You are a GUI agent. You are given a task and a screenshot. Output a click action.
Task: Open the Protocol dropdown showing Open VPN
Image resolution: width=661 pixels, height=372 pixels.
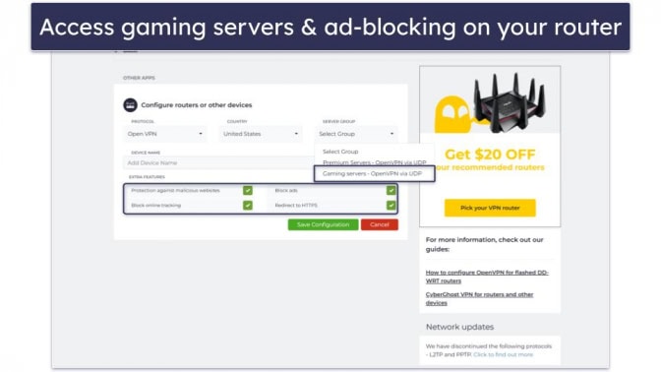pyautogui.click(x=165, y=134)
